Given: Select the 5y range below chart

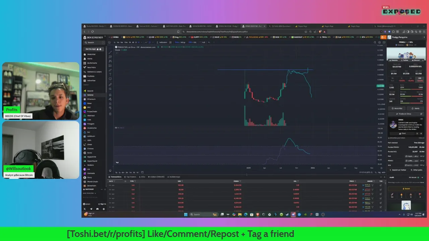Looking at the screenshot, I should (x=116, y=172).
